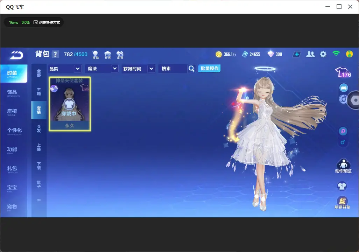Click the 永久 permanent label on card

(x=70, y=126)
